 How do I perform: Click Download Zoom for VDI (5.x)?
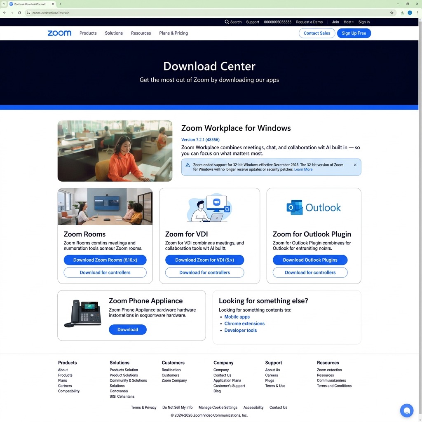204,260
